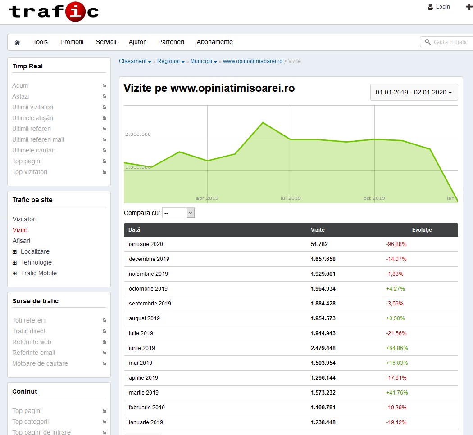Click the Vizitatori link in sidebar
Viewport: 473px width, 435px height.
click(24, 219)
